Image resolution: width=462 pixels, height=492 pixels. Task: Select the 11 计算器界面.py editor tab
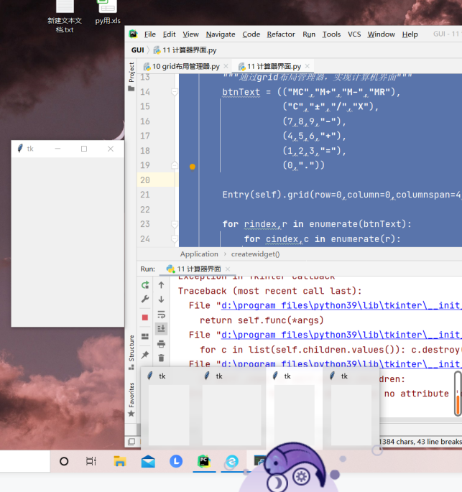click(274, 67)
